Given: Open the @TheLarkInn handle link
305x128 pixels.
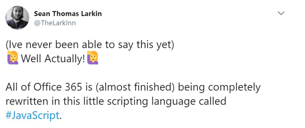Looking at the screenshot, I should point(55,23).
